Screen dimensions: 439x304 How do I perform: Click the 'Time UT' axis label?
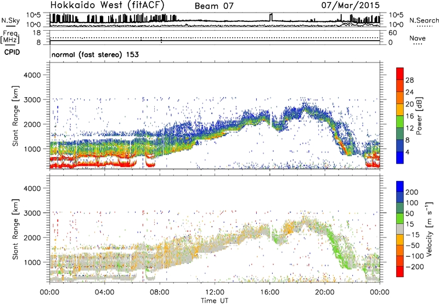[x=215, y=301]
